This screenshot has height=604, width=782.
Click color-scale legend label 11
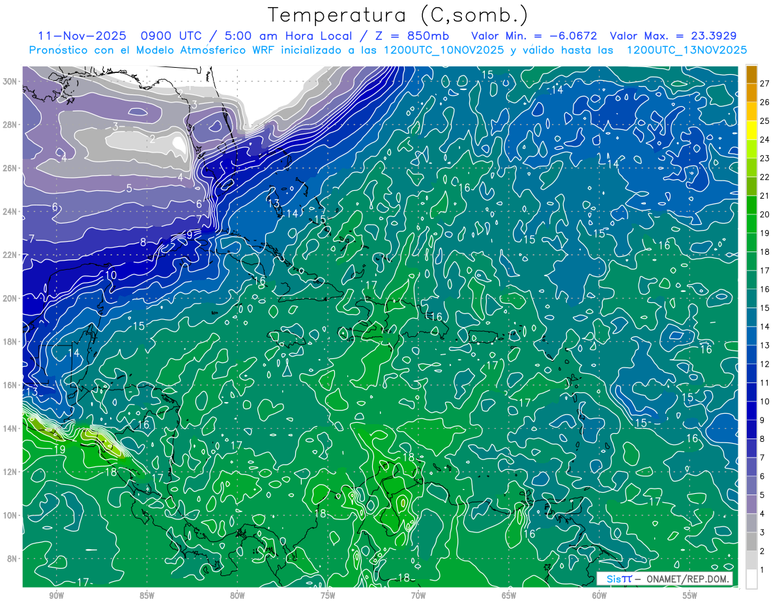pos(764,383)
